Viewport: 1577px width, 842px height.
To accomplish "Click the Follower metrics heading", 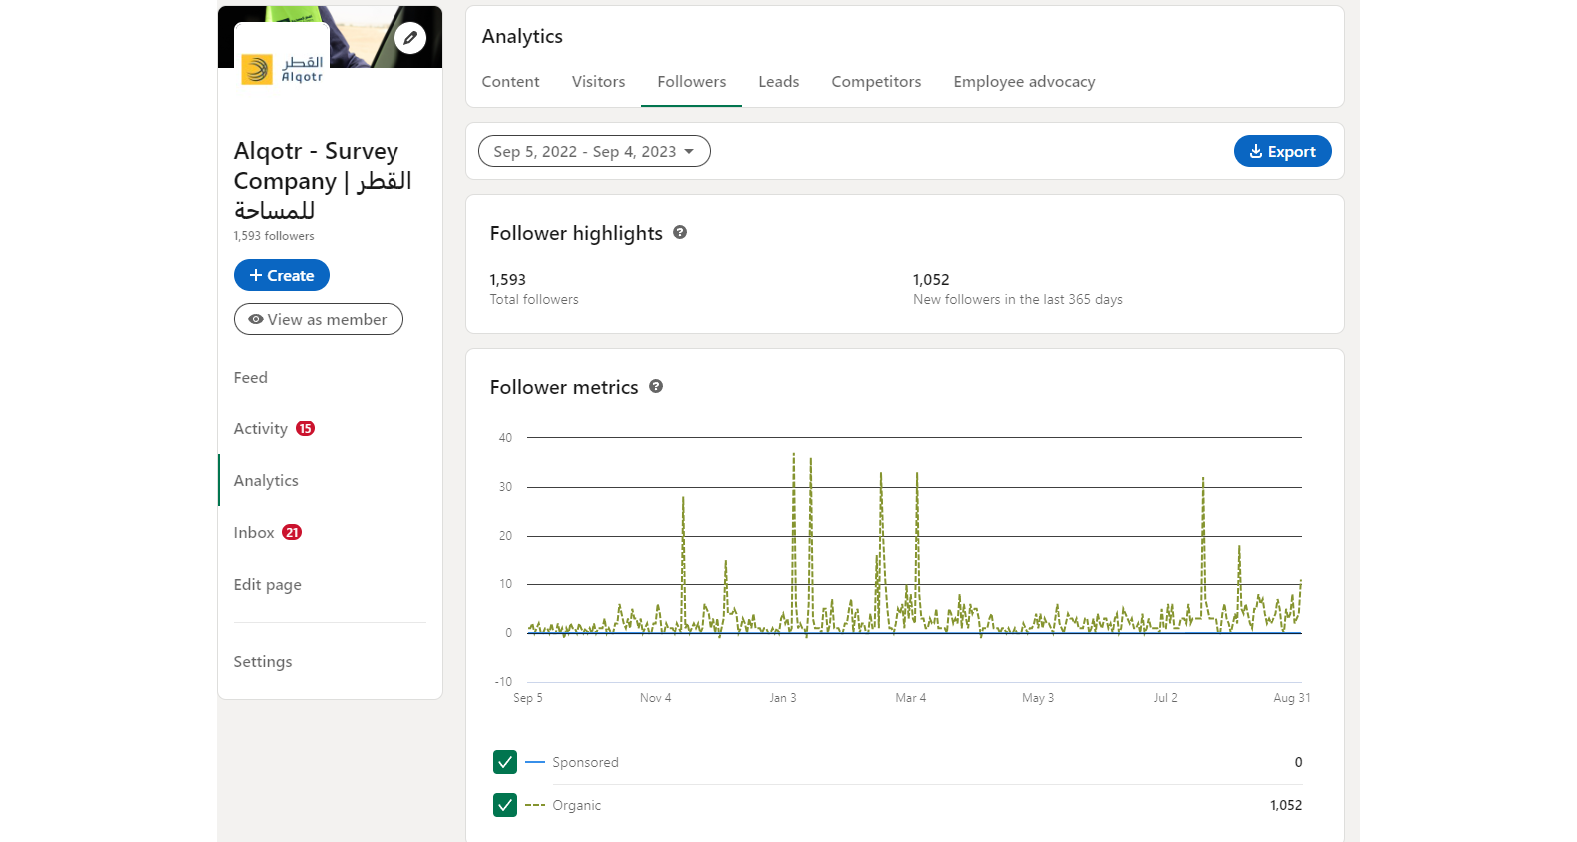I will click(x=564, y=387).
